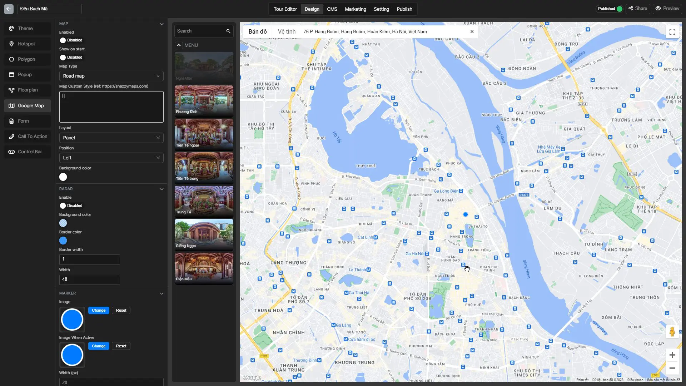686x386 pixels.
Task: Toggle the map Enabled switch
Action: tap(63, 40)
